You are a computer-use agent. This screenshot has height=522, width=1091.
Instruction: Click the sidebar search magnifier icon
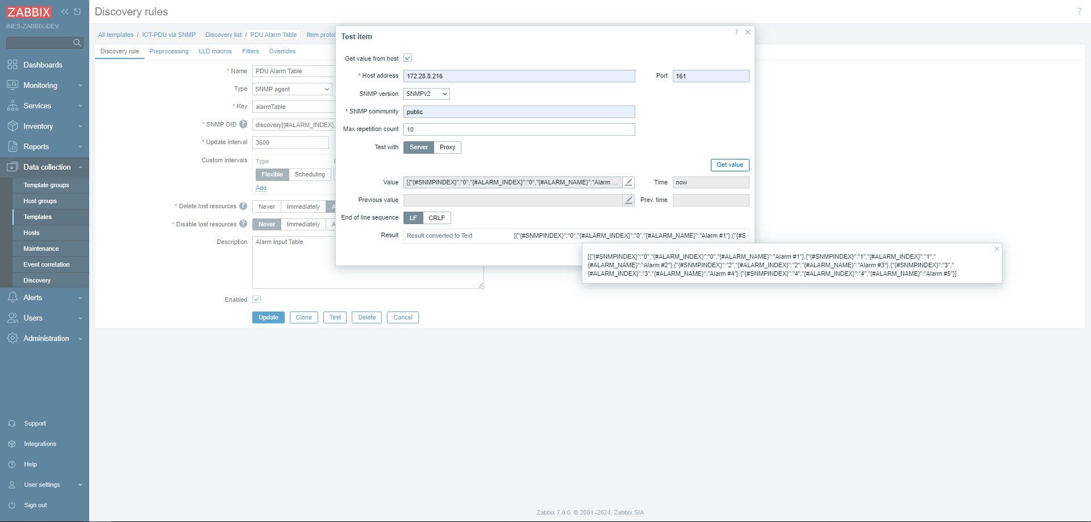click(77, 43)
